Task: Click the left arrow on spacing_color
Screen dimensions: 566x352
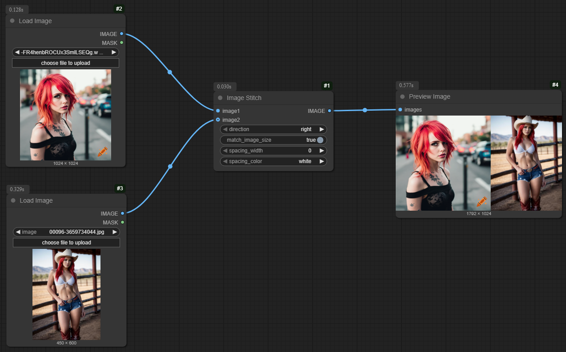Action: (x=225, y=161)
